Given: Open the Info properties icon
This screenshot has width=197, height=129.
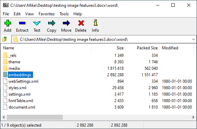Looking at the screenshot, I should coord(96,22).
